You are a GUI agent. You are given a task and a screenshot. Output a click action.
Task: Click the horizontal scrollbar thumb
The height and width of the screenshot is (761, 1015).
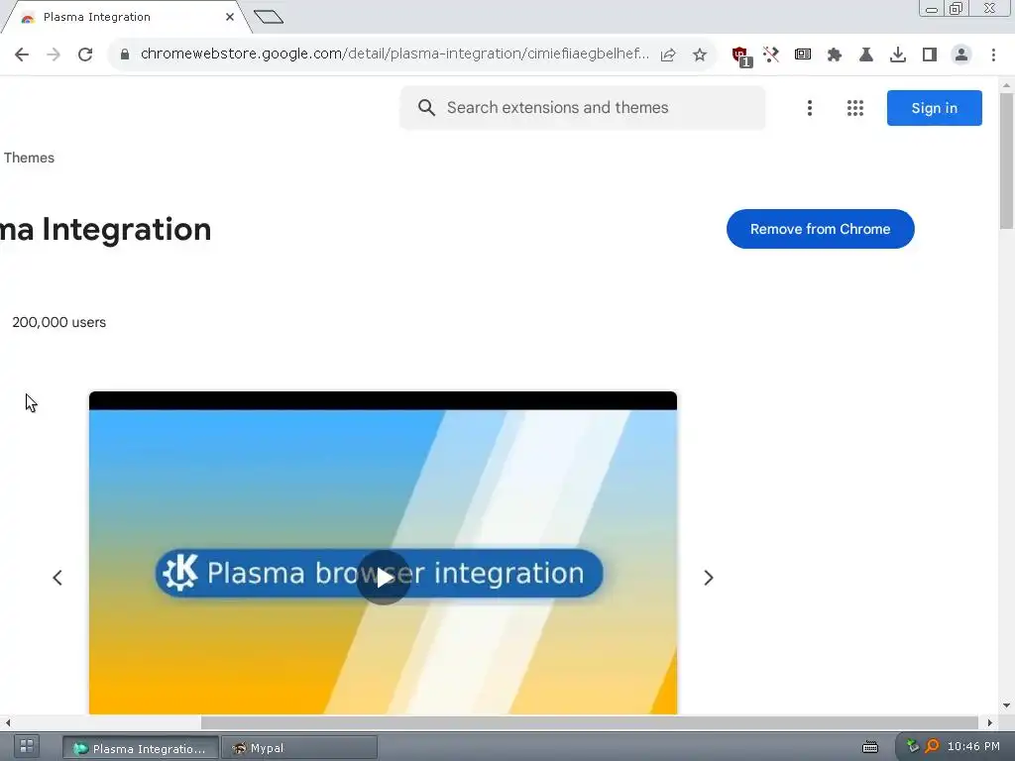589,722
